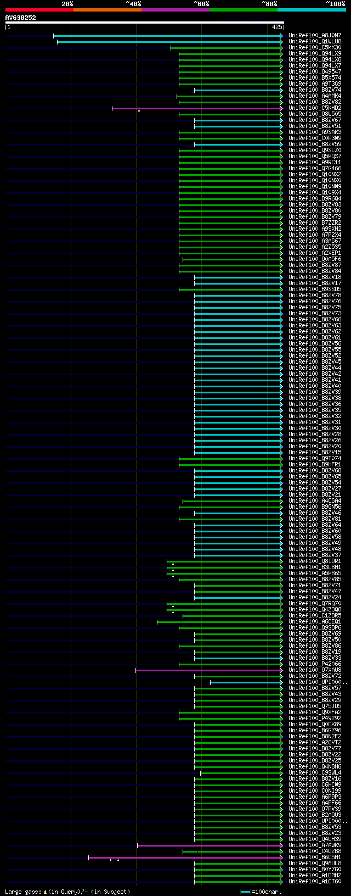Open hit UniRef100_B5X574
This screenshot has width=351, height=896.
(x=315, y=78)
